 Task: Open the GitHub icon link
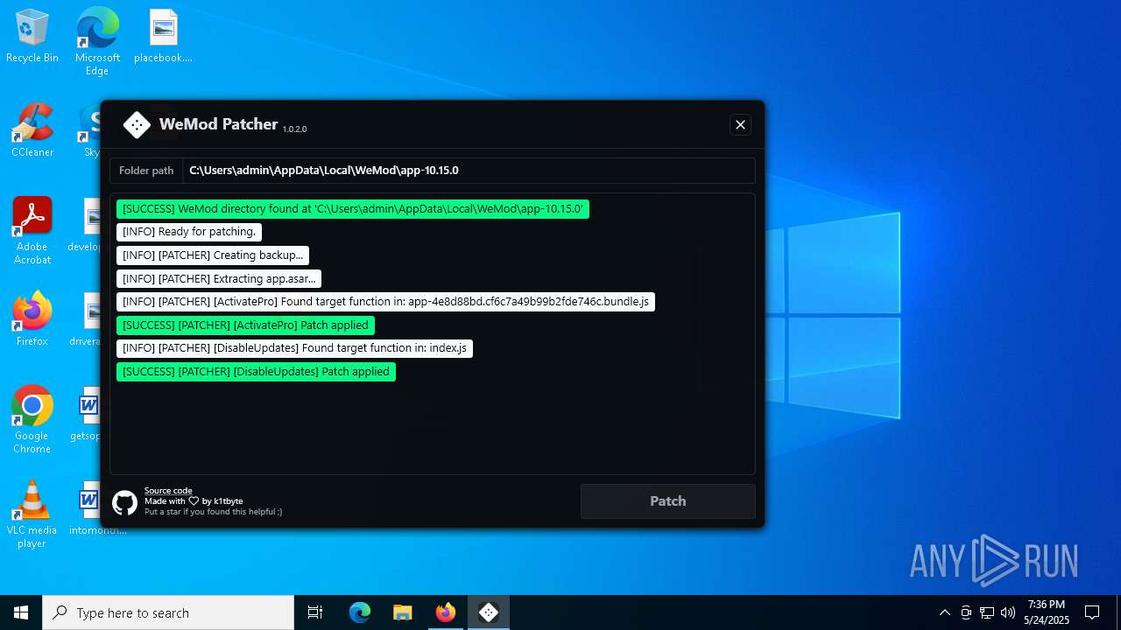pos(124,502)
